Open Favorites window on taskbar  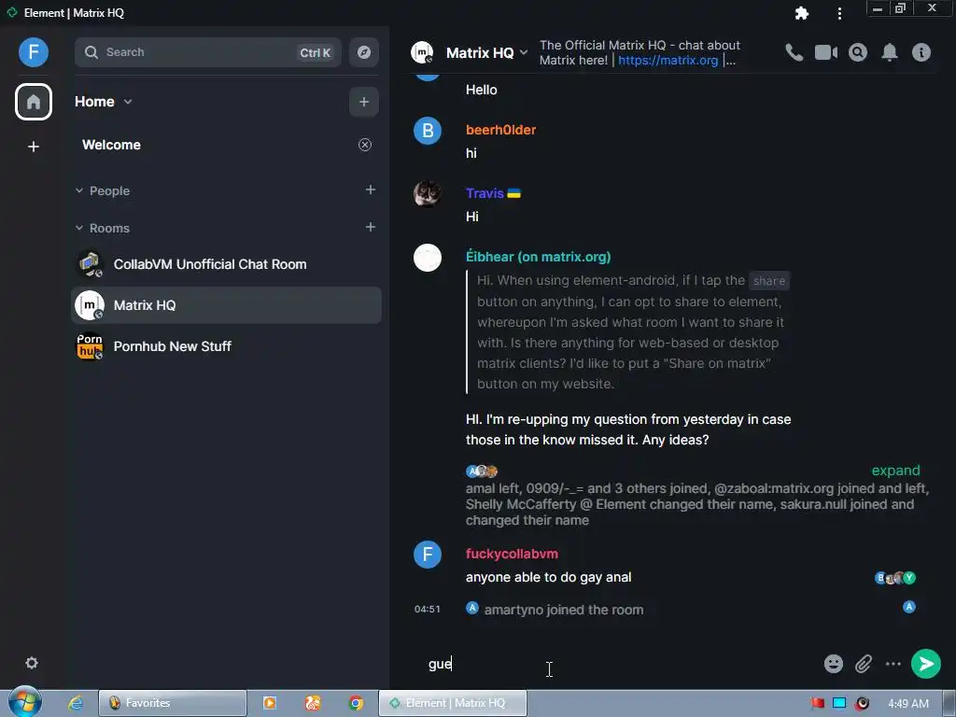tap(173, 703)
